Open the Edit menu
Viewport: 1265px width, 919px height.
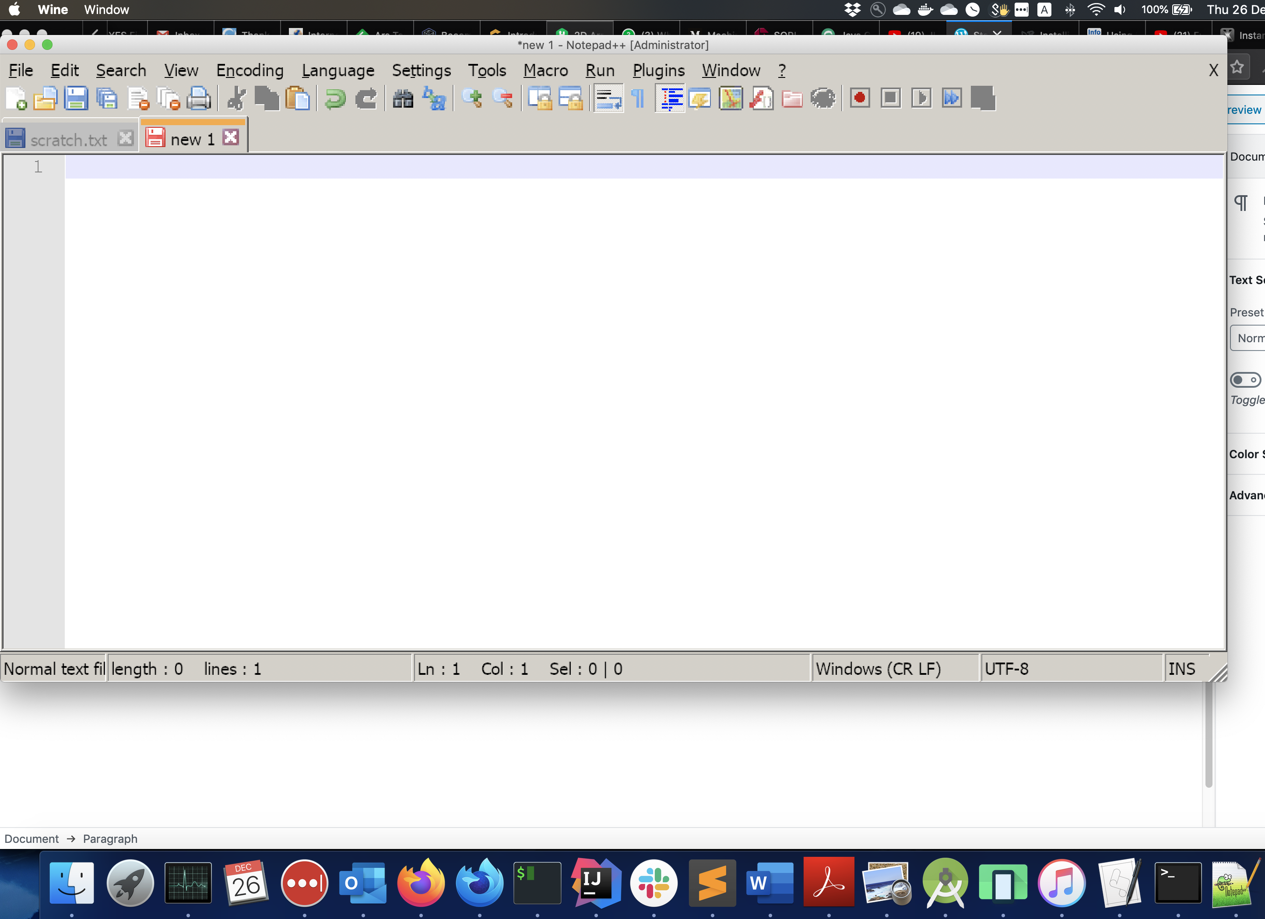[65, 70]
